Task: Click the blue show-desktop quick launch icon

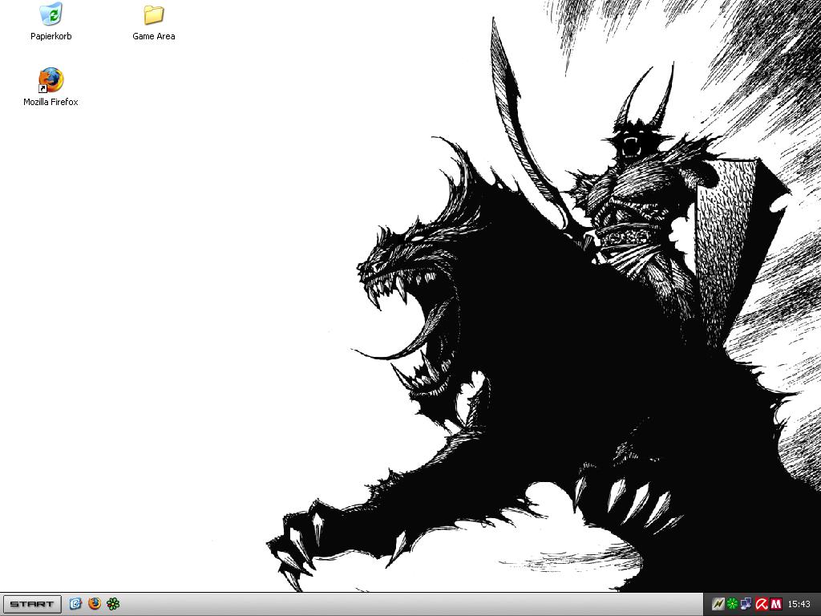Action: 75,604
